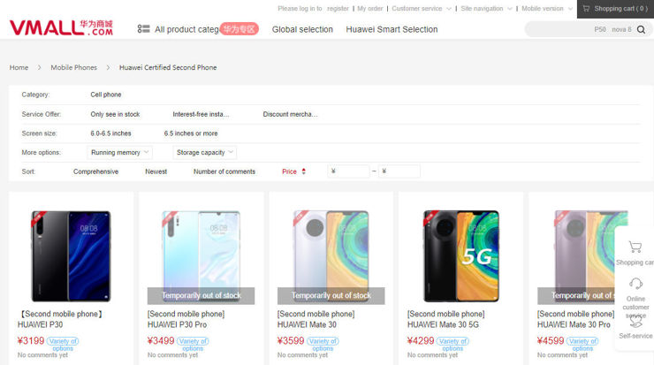Image resolution: width=654 pixels, height=365 pixels.
Task: Click the minimum price input field
Action: click(348, 171)
